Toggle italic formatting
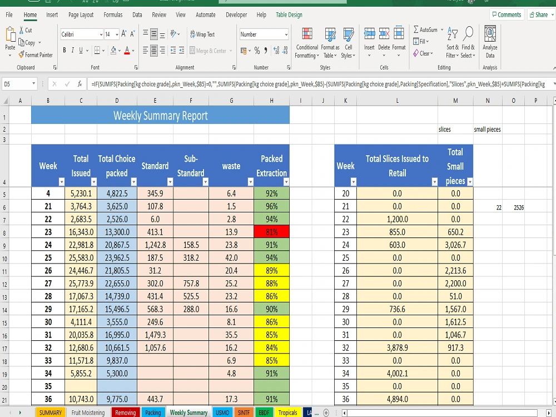 tap(74, 51)
